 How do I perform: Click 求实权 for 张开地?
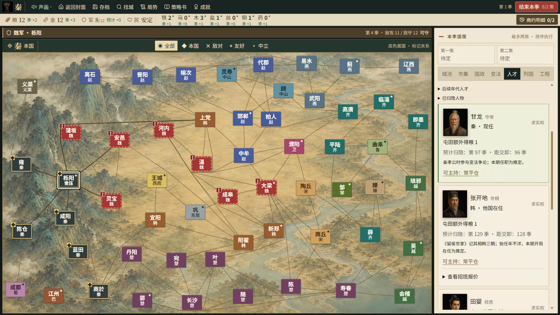click(538, 204)
